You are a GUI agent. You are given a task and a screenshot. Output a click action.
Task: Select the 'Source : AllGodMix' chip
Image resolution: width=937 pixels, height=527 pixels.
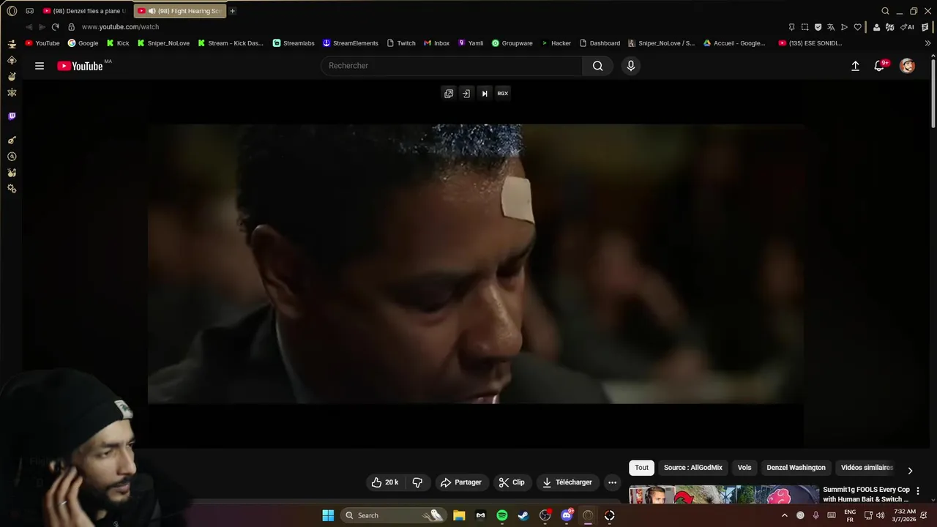[693, 468]
